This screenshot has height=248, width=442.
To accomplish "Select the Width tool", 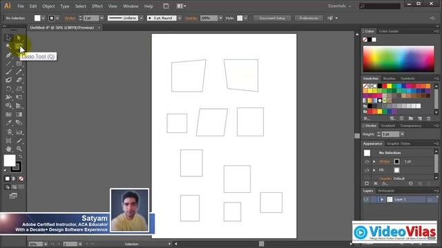I will pos(8,97).
